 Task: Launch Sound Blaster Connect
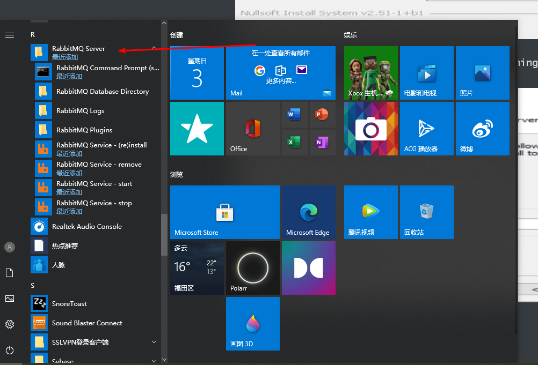94,323
